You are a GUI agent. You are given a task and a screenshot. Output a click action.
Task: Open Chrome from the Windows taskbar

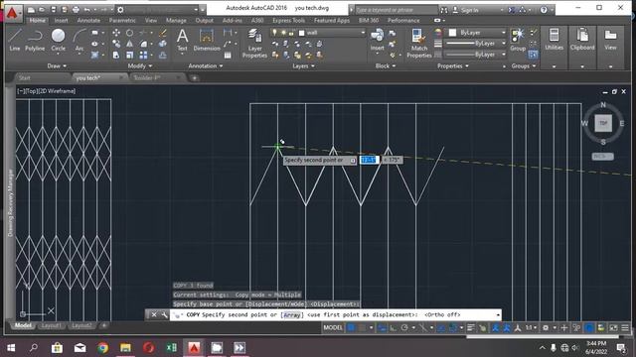[102, 347]
